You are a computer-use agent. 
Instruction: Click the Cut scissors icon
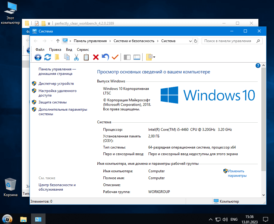point(76,57)
